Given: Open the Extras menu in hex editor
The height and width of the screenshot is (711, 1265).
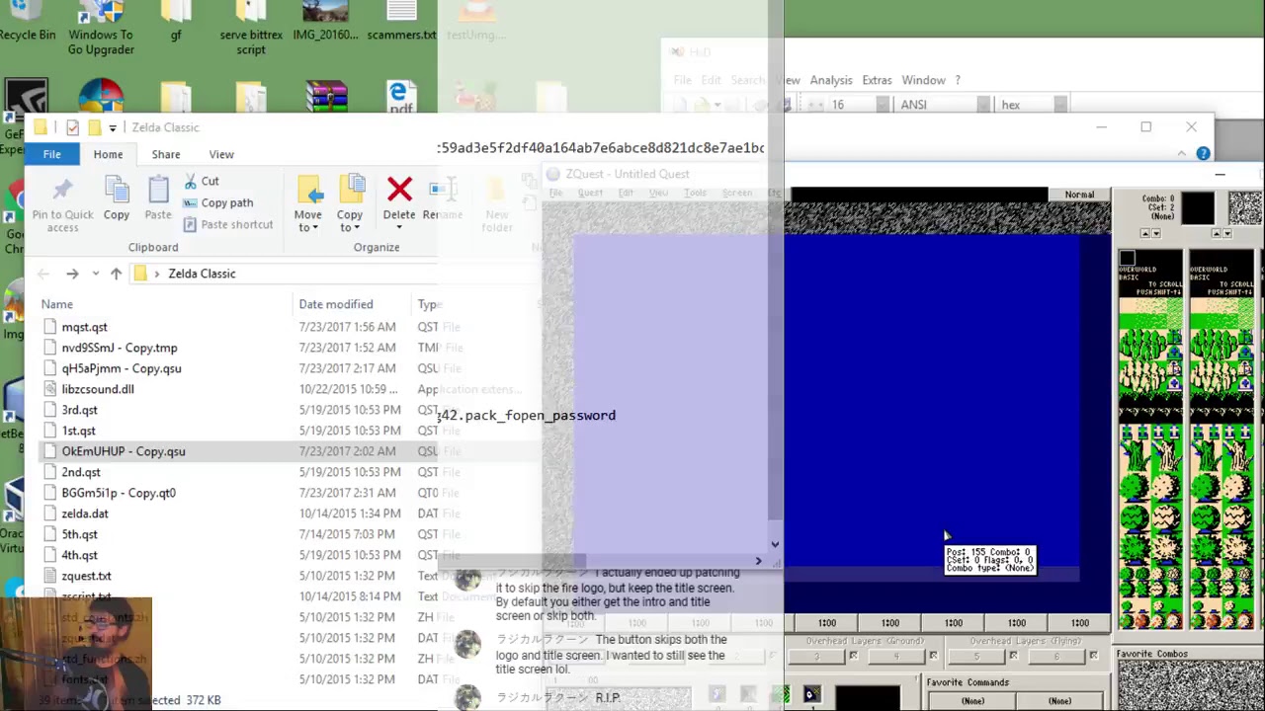Looking at the screenshot, I should tap(877, 80).
